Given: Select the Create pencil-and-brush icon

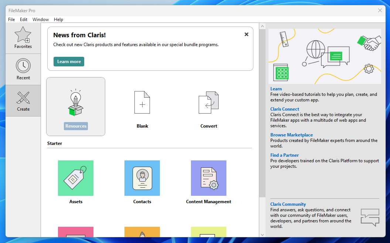Looking at the screenshot, I should pos(23,98).
